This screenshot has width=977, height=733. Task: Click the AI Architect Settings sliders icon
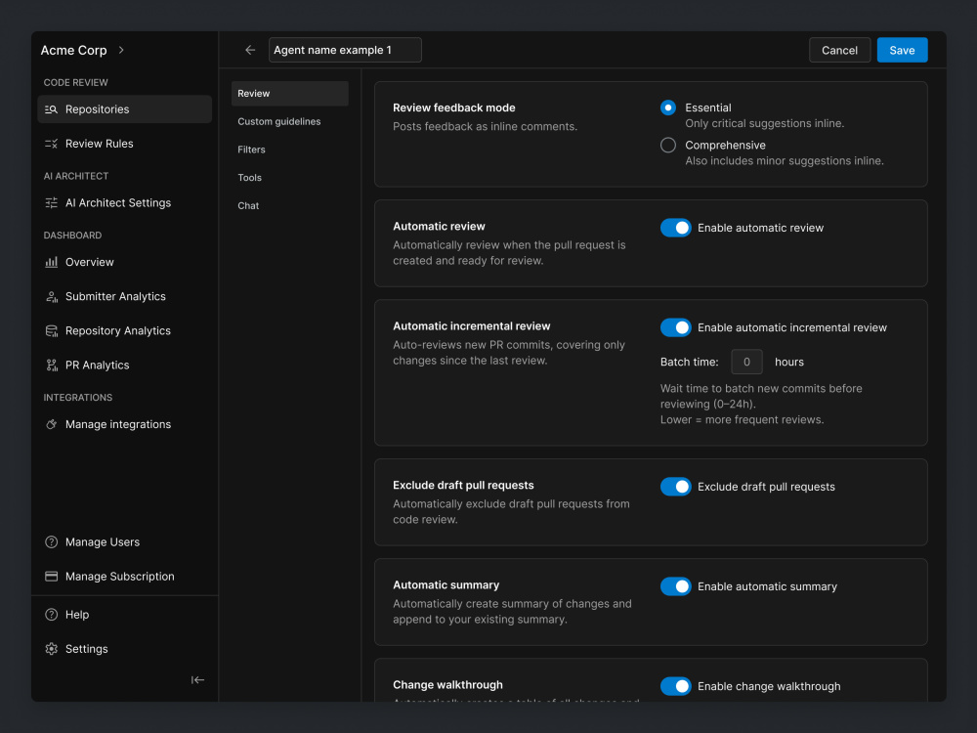51,202
